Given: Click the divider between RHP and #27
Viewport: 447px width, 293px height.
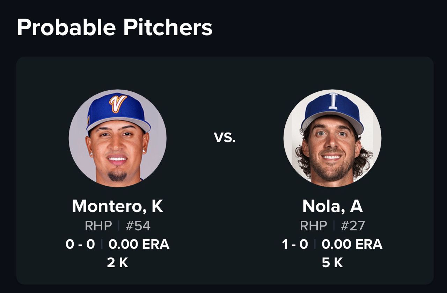Looking at the screenshot, I should pos(334,226).
